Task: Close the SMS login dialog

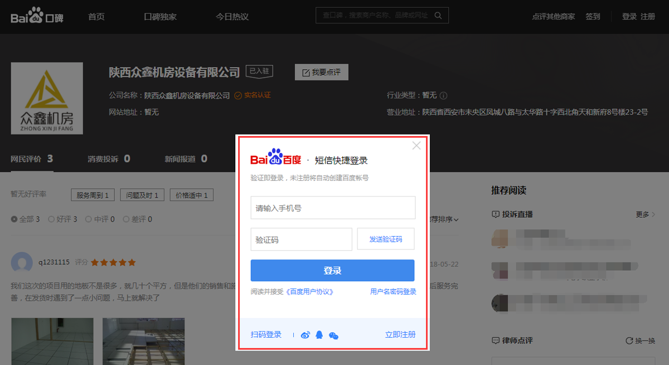Action: [416, 146]
